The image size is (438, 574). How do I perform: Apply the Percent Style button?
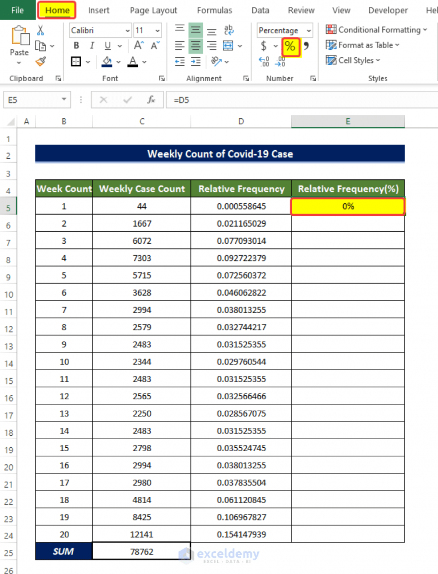(290, 46)
